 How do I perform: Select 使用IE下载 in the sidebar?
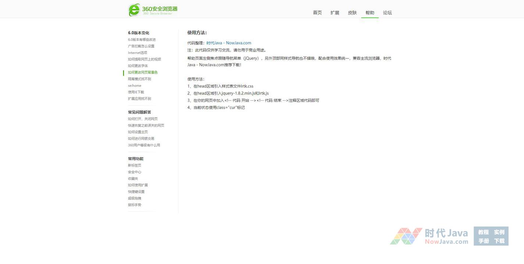pyautogui.click(x=136, y=92)
